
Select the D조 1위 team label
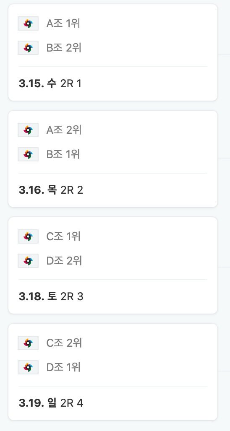pos(63,367)
